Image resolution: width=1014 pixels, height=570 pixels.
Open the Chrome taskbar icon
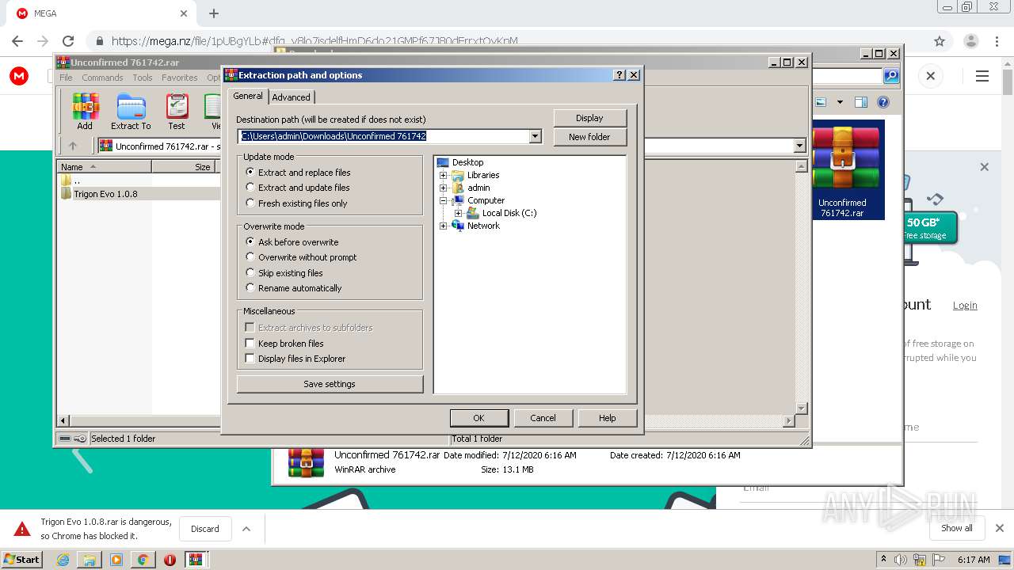pos(143,560)
